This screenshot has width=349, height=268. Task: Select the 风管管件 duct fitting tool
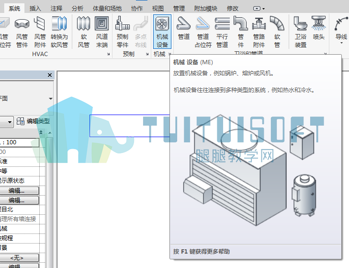coord(22,32)
